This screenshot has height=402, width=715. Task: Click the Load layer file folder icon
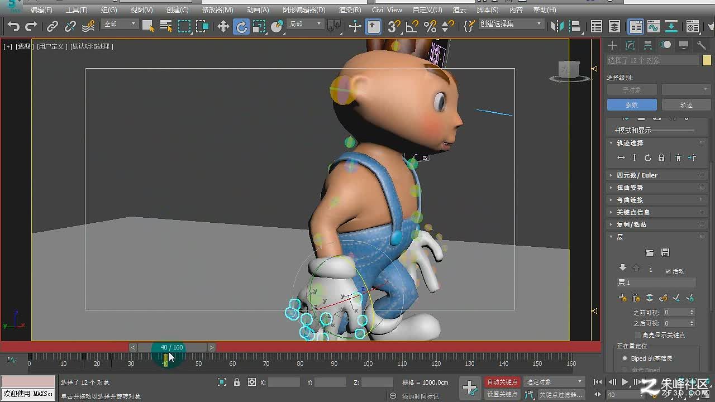[x=649, y=253]
